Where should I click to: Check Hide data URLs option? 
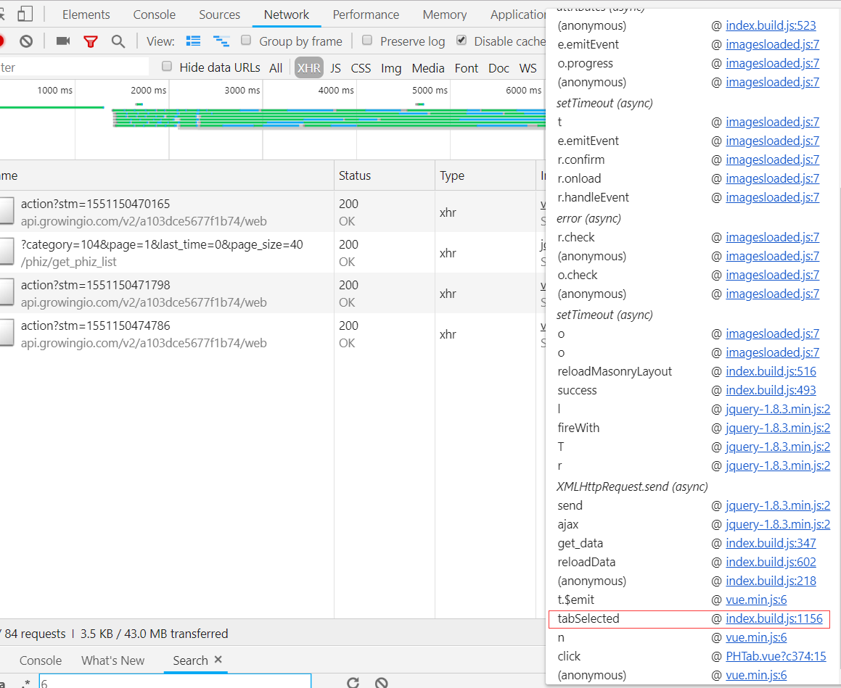point(167,67)
